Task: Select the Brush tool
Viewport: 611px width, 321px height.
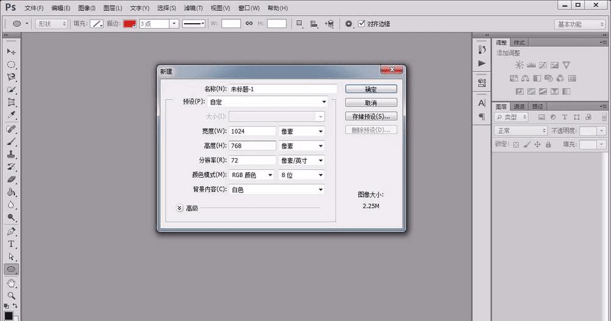Action: pyautogui.click(x=11, y=142)
